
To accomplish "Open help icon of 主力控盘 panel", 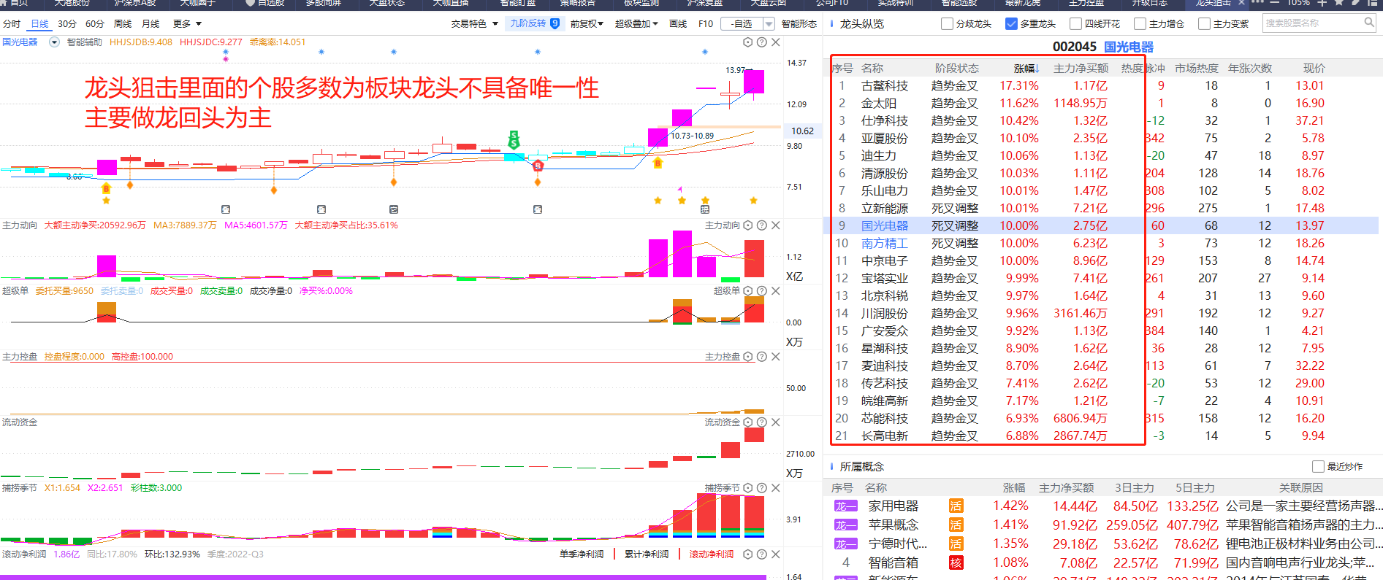I will (x=761, y=357).
